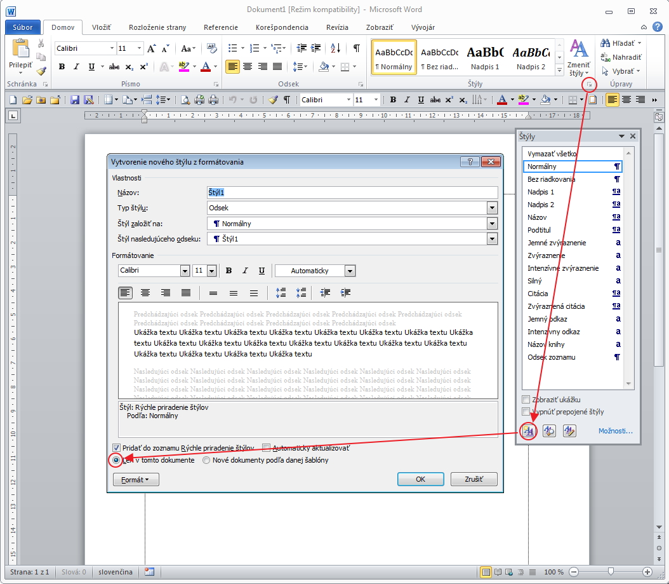Click slovenčina language in status bar
669x584 pixels.
[115, 572]
